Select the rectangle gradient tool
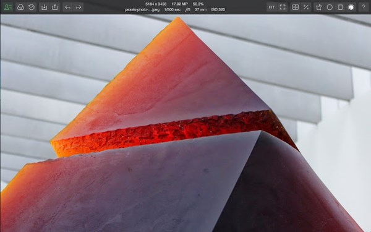This screenshot has height=232, width=371. coord(340,7)
